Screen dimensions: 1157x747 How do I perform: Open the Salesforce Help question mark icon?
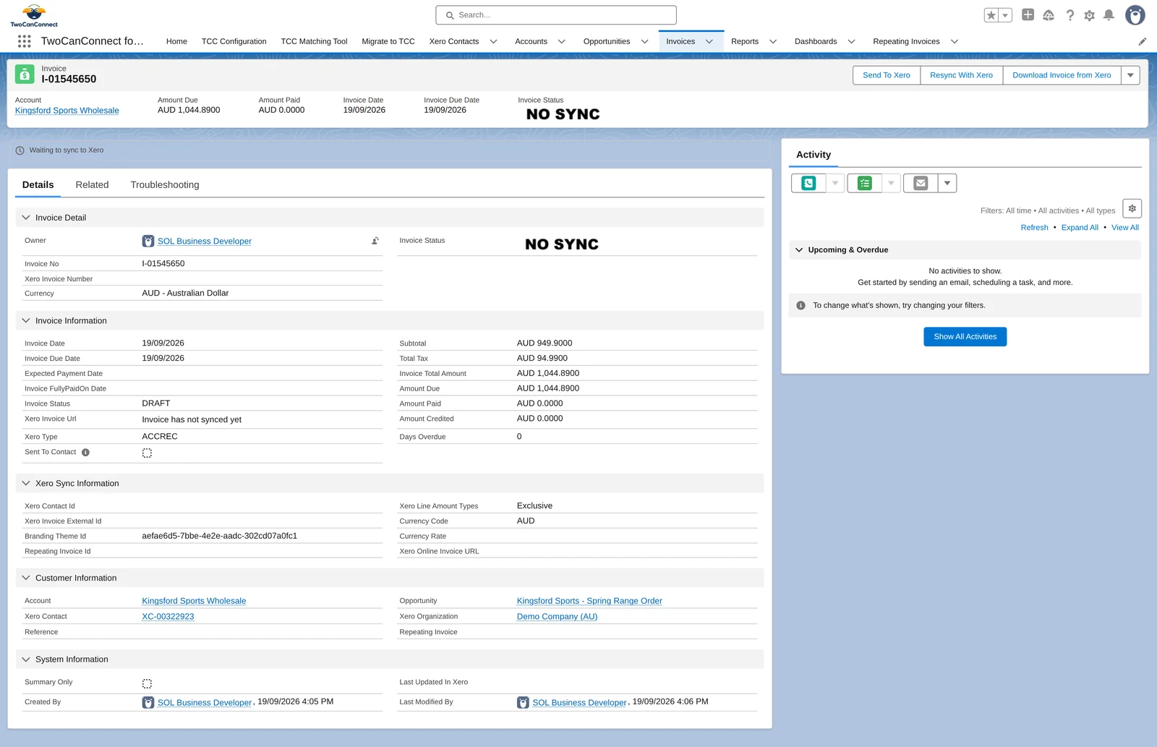tap(1070, 15)
